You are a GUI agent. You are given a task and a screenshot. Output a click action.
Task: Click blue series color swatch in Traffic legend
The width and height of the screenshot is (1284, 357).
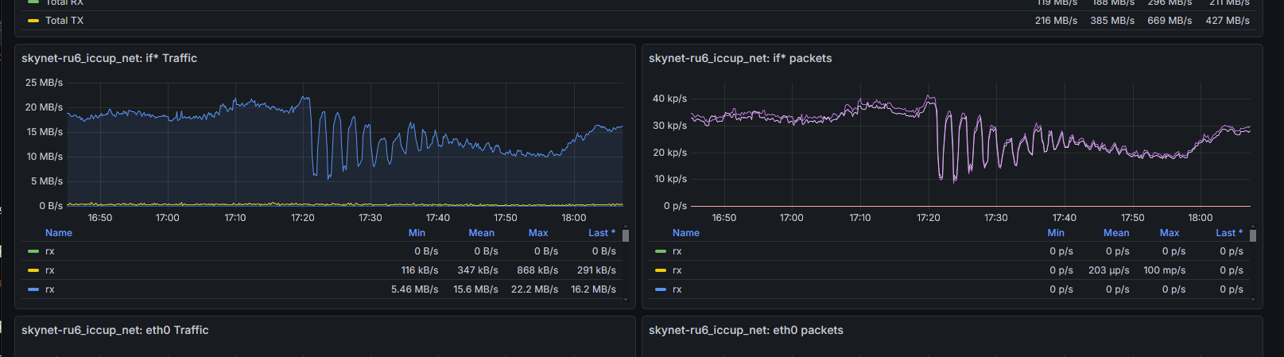[x=33, y=289]
